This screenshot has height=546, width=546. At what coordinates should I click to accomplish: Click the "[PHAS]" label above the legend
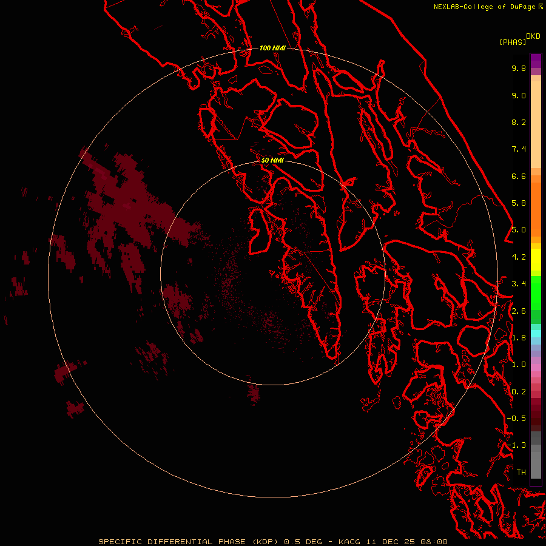tap(513, 42)
